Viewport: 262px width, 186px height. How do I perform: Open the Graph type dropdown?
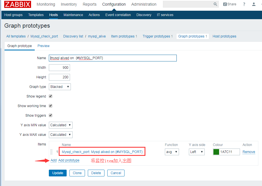[x=60, y=87]
